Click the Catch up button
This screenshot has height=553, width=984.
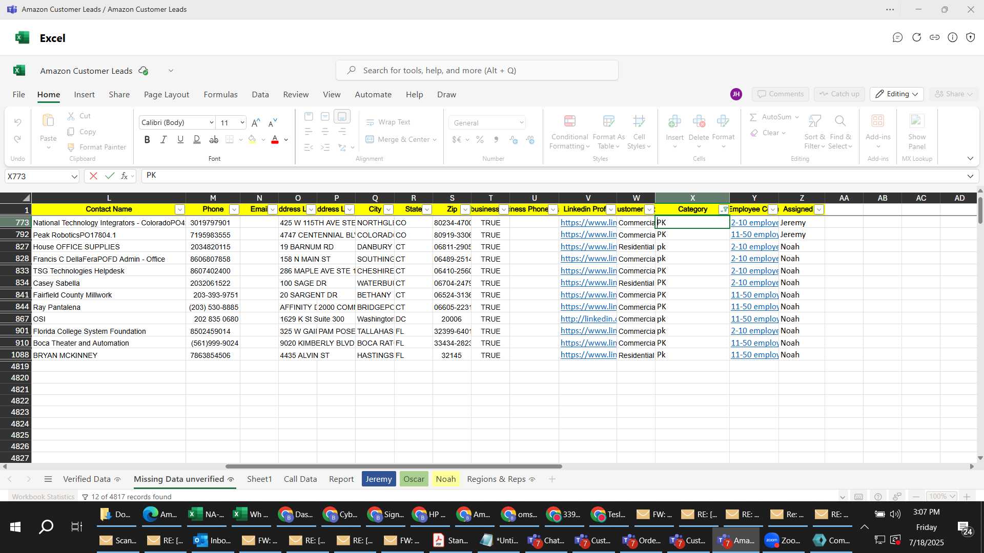pyautogui.click(x=839, y=94)
